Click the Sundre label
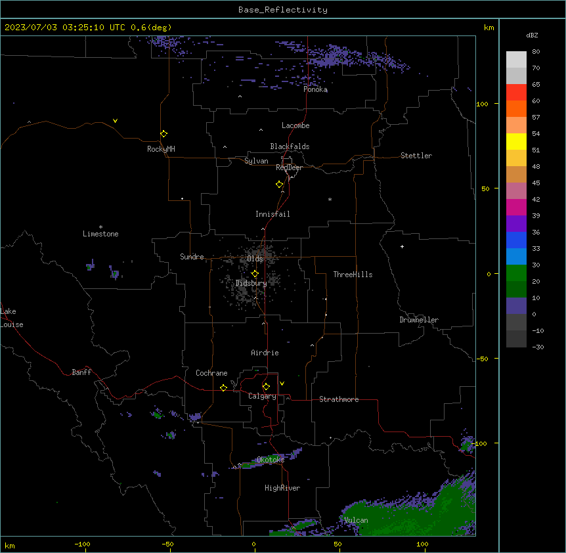Viewport: 566px width, 553px height. [x=192, y=257]
